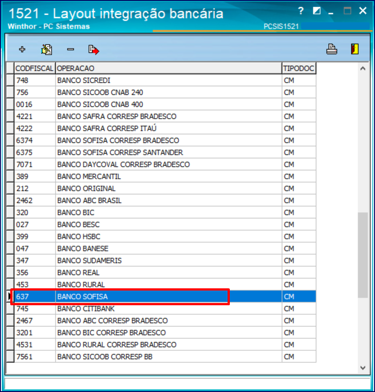The image size is (375, 392).
Task: Click the CM cell of BANCO HSBC row
Action: point(299,236)
